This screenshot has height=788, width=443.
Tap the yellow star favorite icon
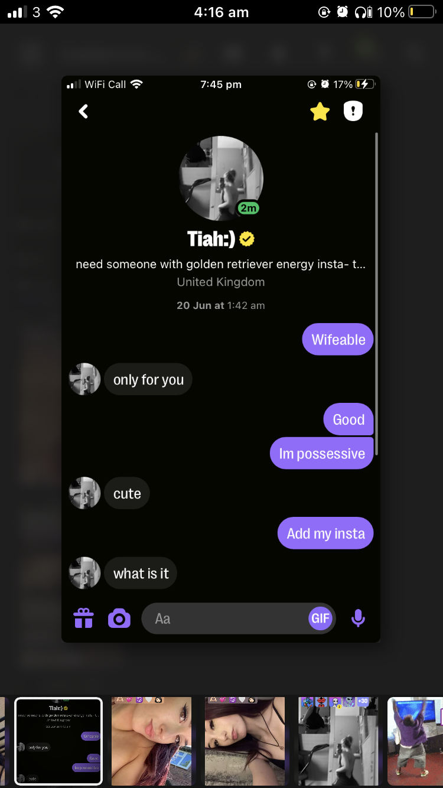[320, 111]
